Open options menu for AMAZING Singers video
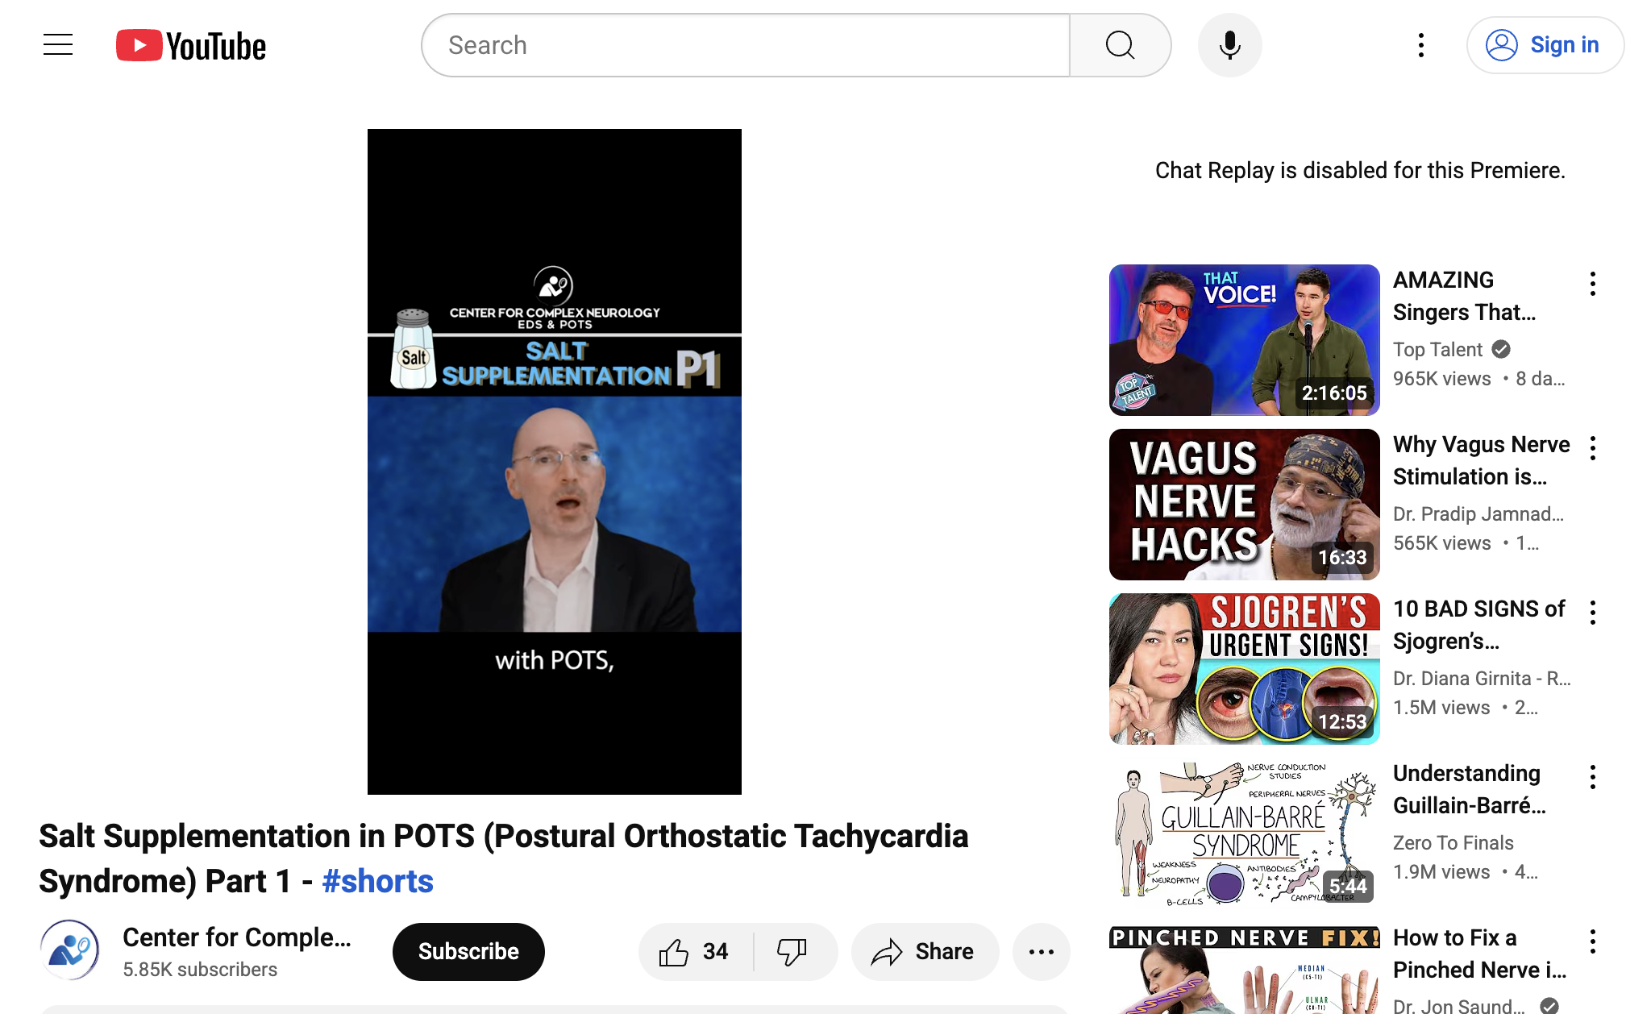The image size is (1651, 1014). (1592, 284)
